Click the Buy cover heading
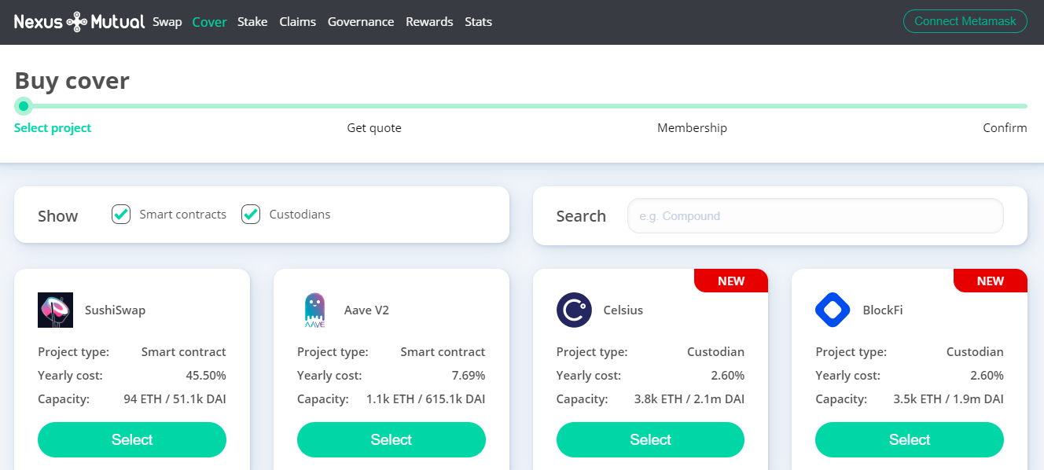Image resolution: width=1044 pixels, height=470 pixels. point(72,81)
